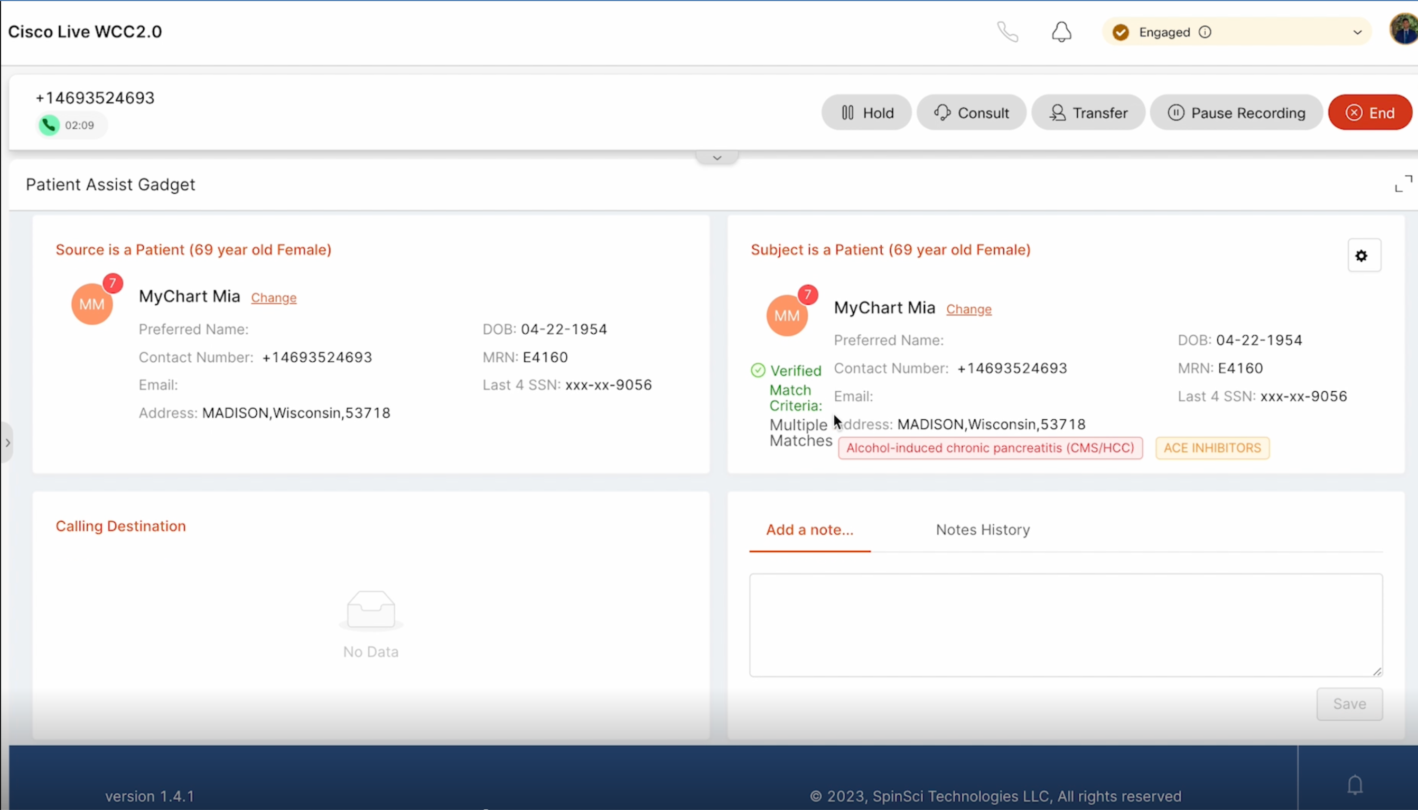Pause the call recording
This screenshot has width=1418, height=810.
(1236, 112)
